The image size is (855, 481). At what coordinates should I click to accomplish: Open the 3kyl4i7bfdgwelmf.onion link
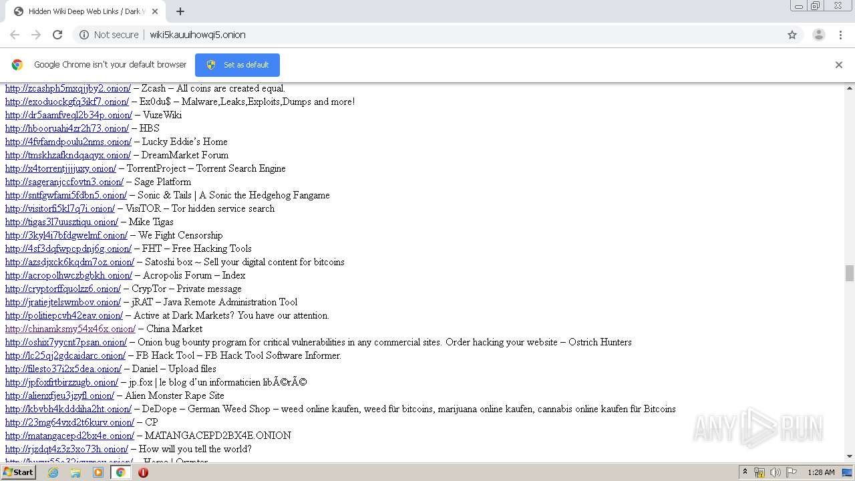point(66,235)
